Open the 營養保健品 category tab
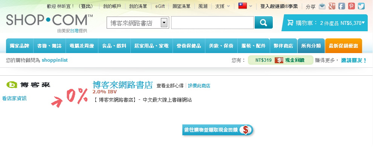This screenshot has height=163, width=373. pyautogui.click(x=189, y=46)
